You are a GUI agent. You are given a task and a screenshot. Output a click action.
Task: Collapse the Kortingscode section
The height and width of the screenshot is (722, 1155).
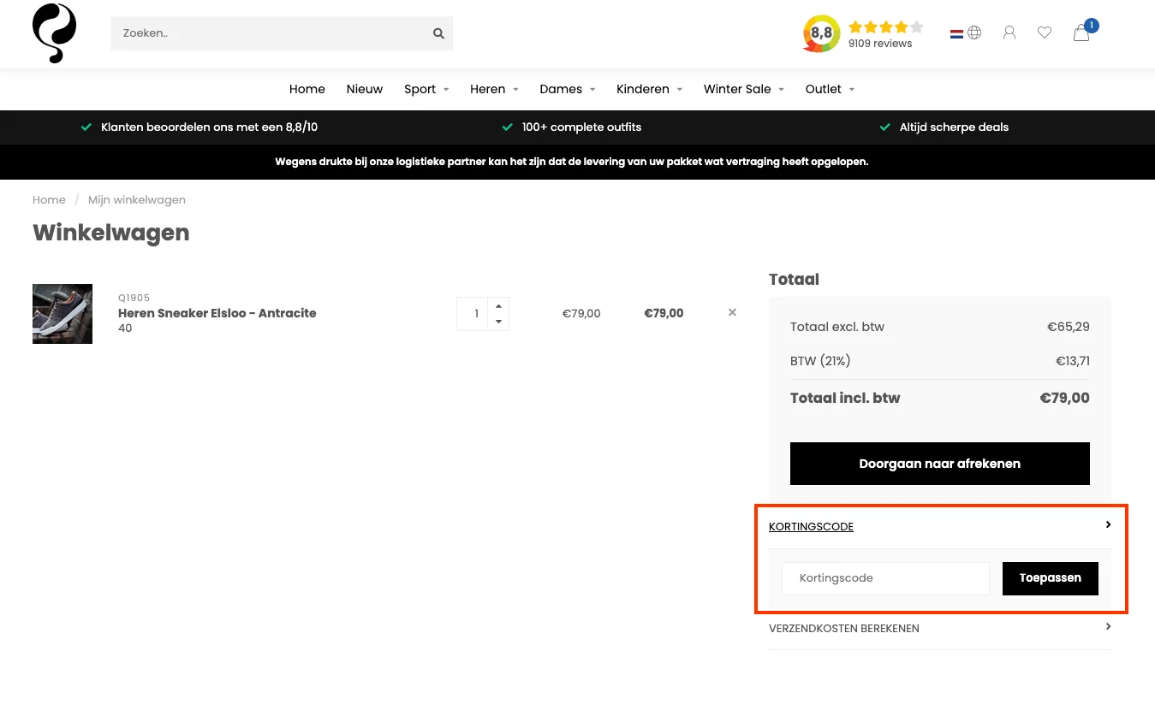pos(811,526)
